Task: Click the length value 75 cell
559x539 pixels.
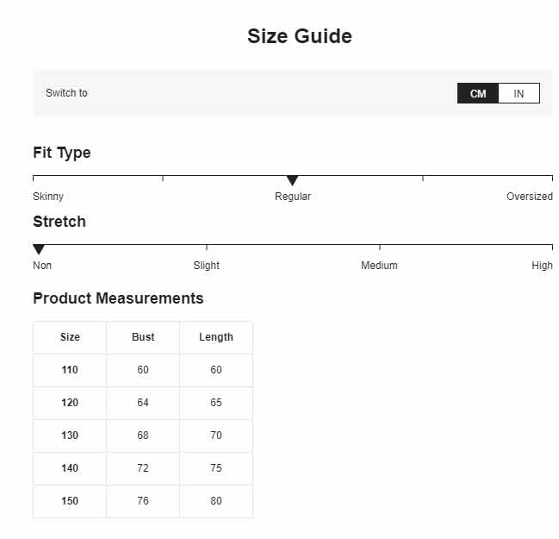Action: [216, 468]
